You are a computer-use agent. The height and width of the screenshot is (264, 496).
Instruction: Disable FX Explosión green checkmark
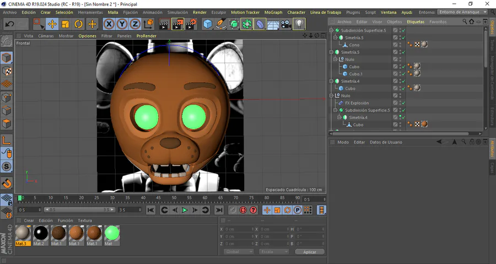403,103
